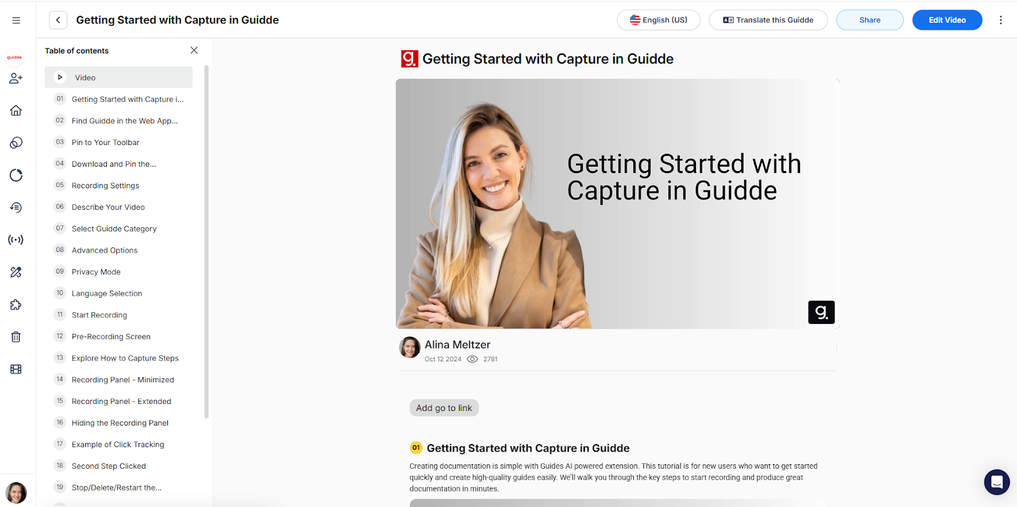The image size is (1017, 507).
Task: Click the red Guidde logo beside the title
Action: pos(409,59)
